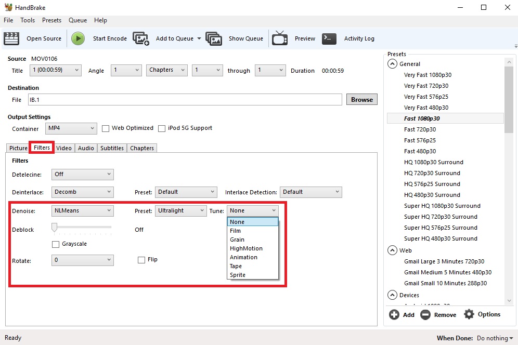Select Sprite tune option
The height and width of the screenshot is (345, 518).
pyautogui.click(x=253, y=275)
